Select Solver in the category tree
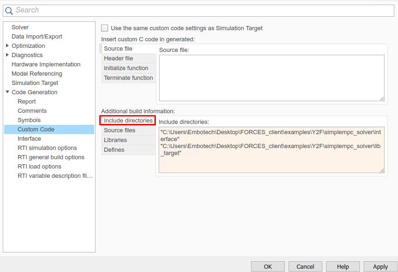This screenshot has height=272, width=398. pyautogui.click(x=20, y=27)
